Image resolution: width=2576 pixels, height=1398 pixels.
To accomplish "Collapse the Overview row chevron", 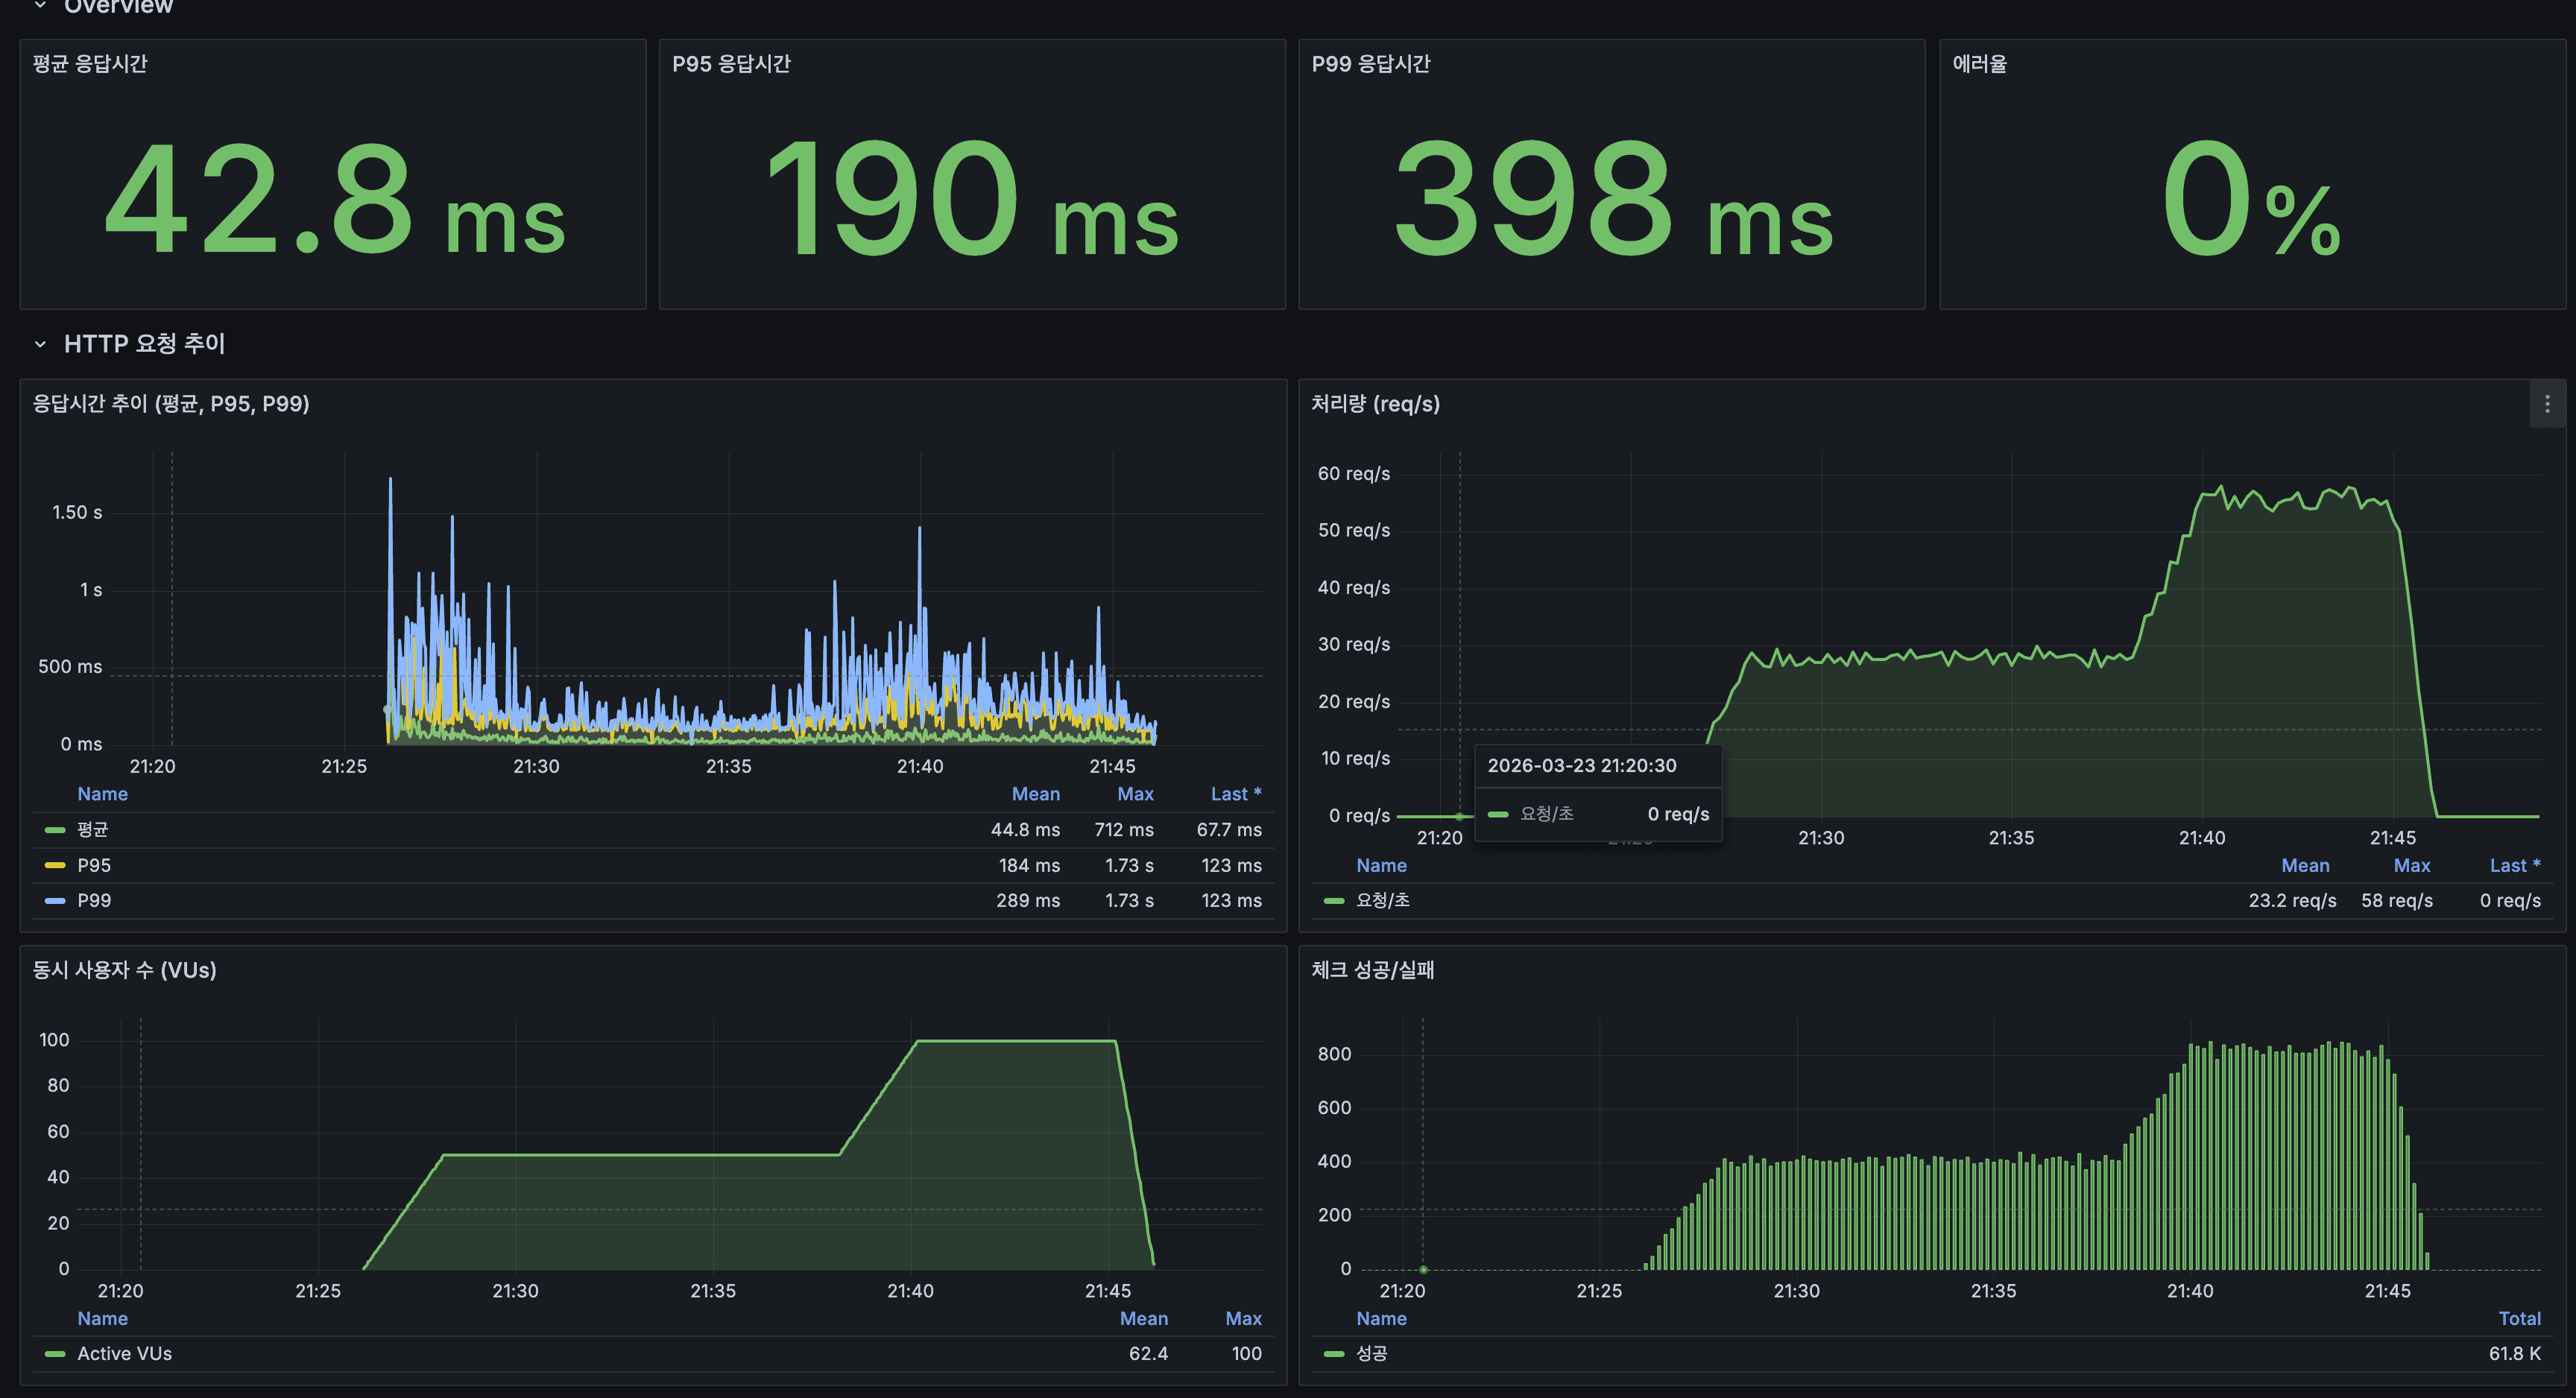I will (40, 6).
